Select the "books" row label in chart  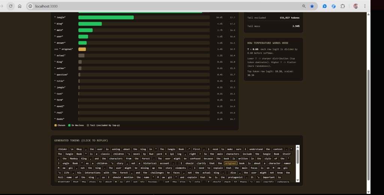[x=59, y=119]
